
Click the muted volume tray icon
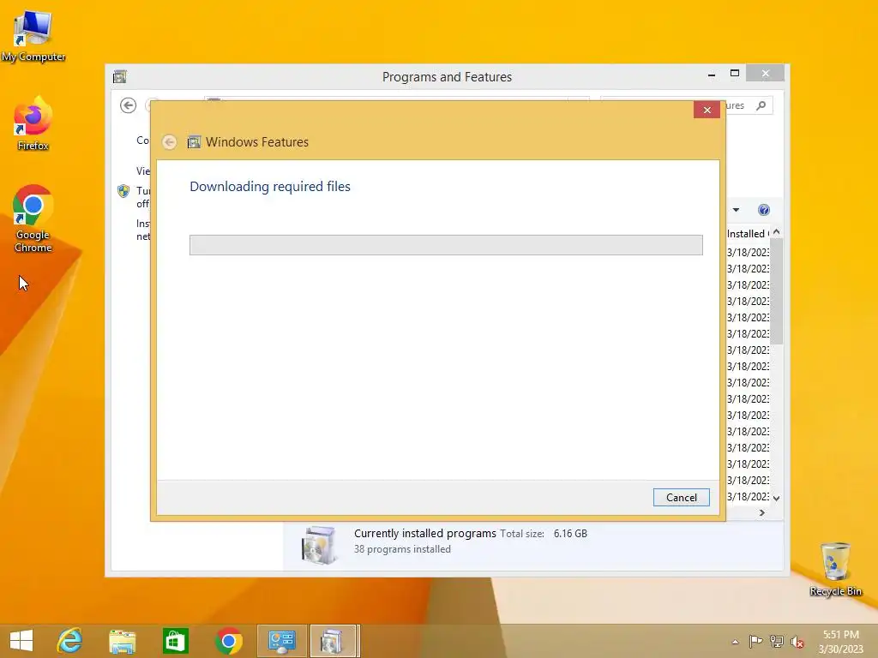tap(797, 642)
